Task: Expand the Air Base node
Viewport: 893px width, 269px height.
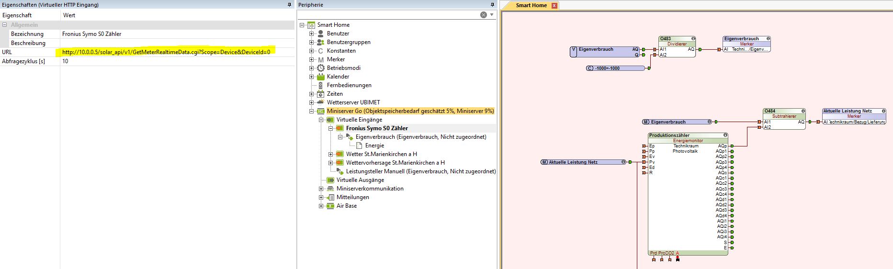Action: pyautogui.click(x=321, y=206)
